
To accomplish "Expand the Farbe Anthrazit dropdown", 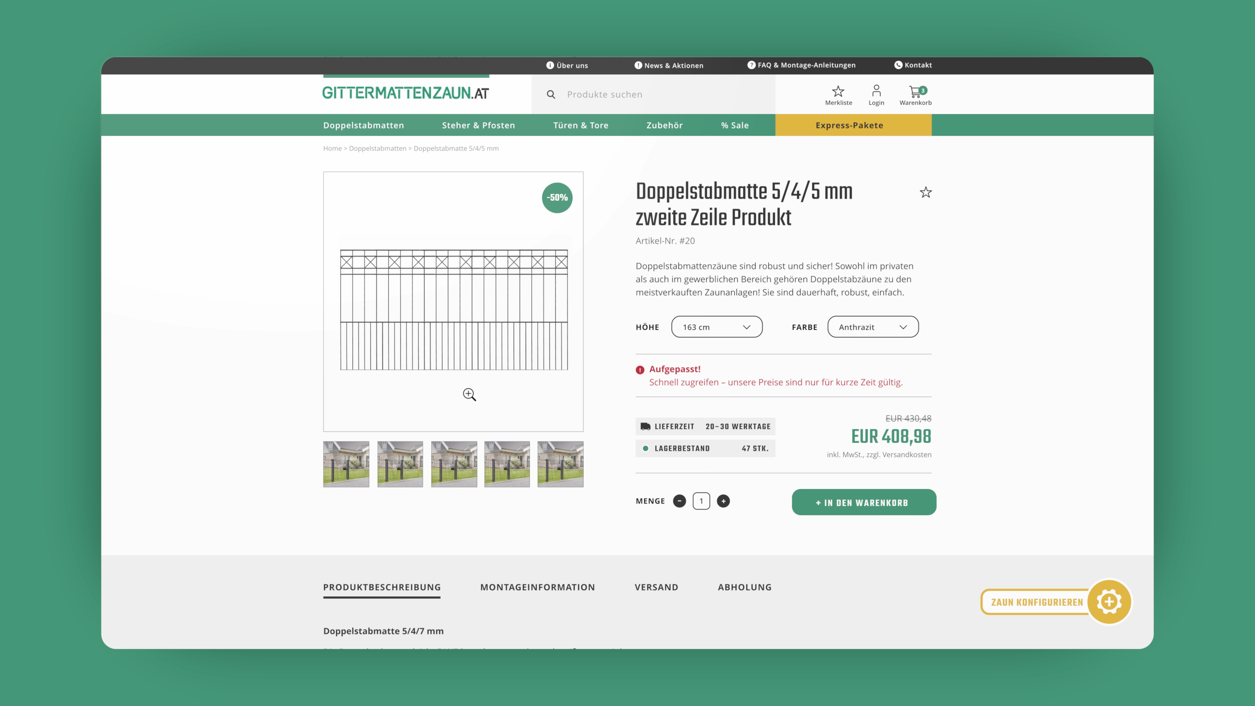I will [x=873, y=327].
